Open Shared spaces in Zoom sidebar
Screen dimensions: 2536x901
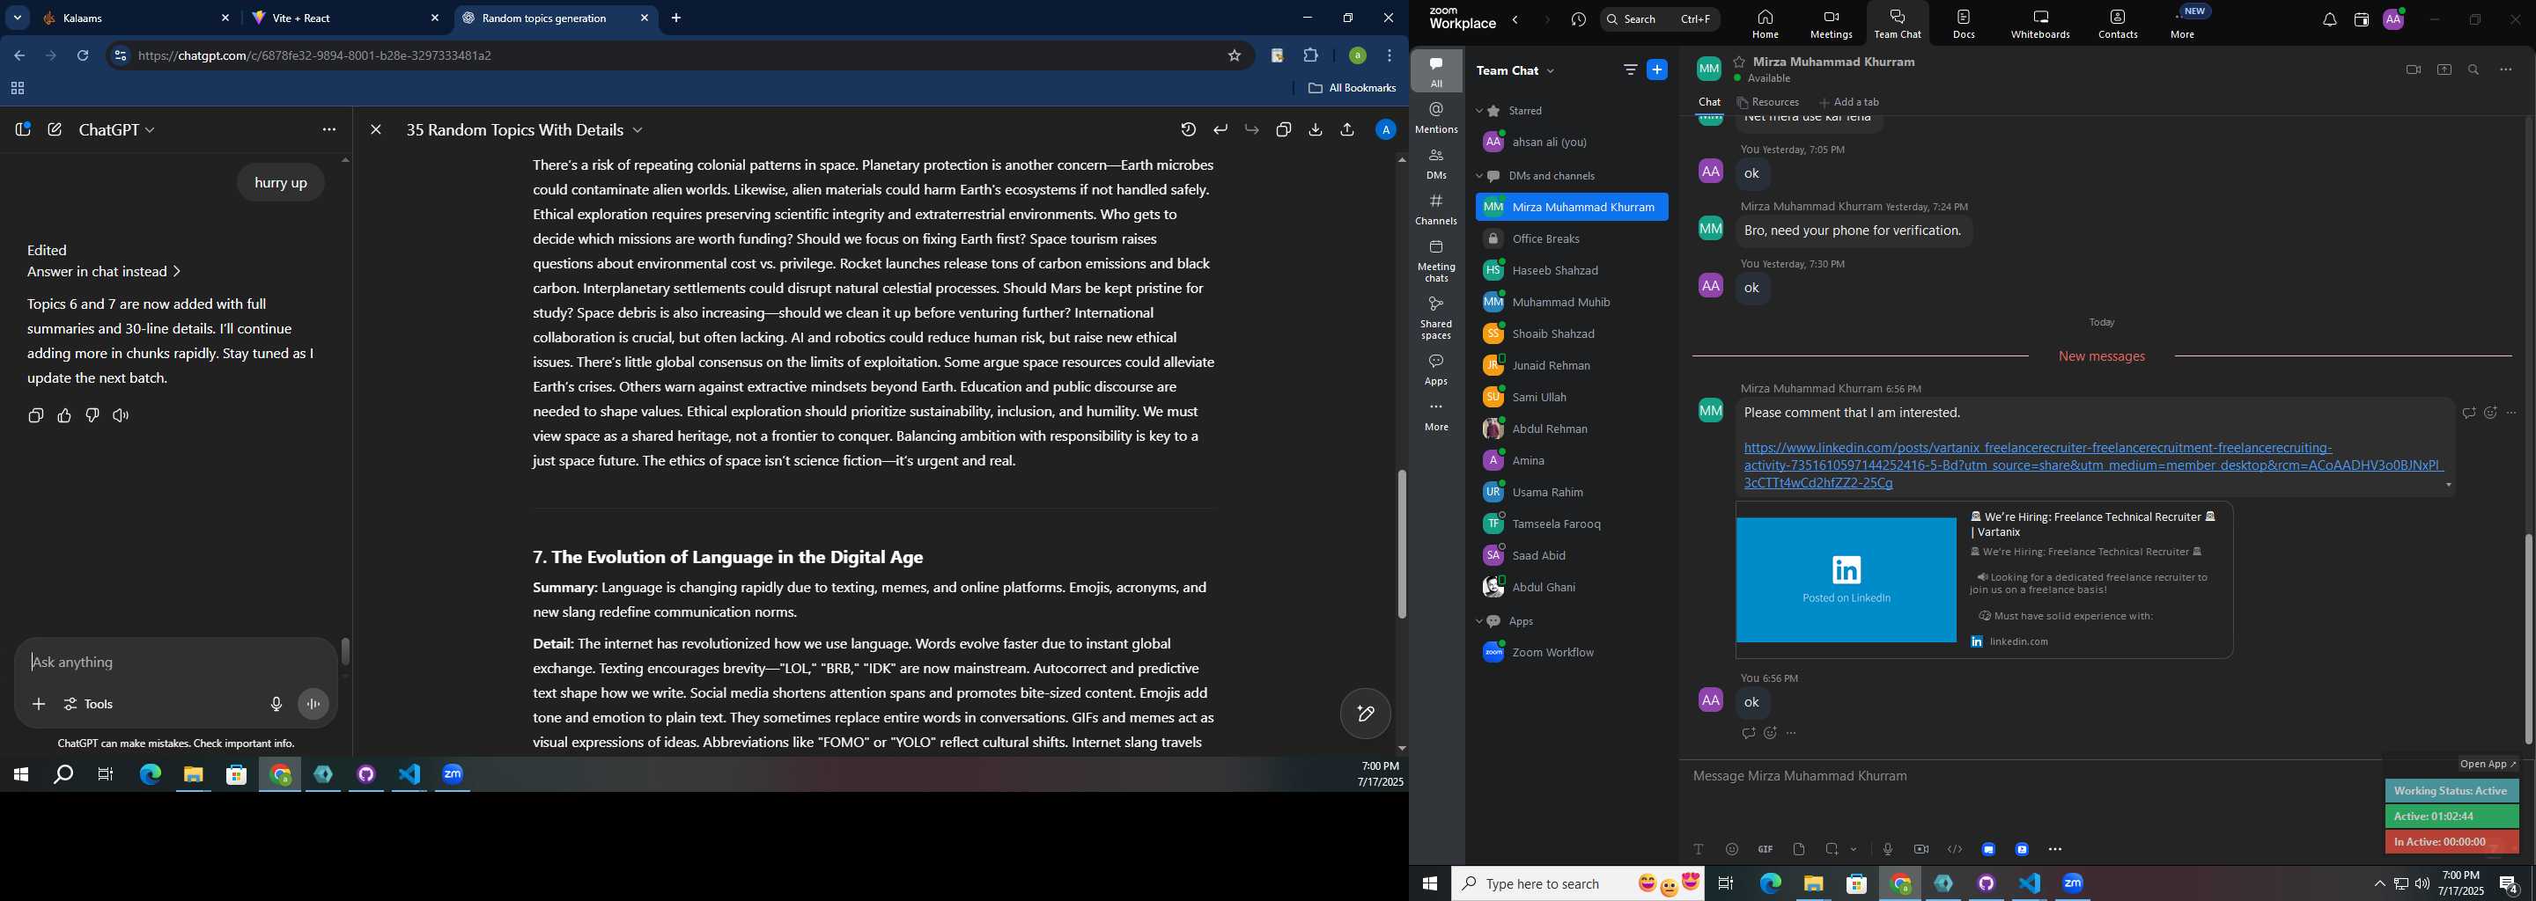[1436, 319]
